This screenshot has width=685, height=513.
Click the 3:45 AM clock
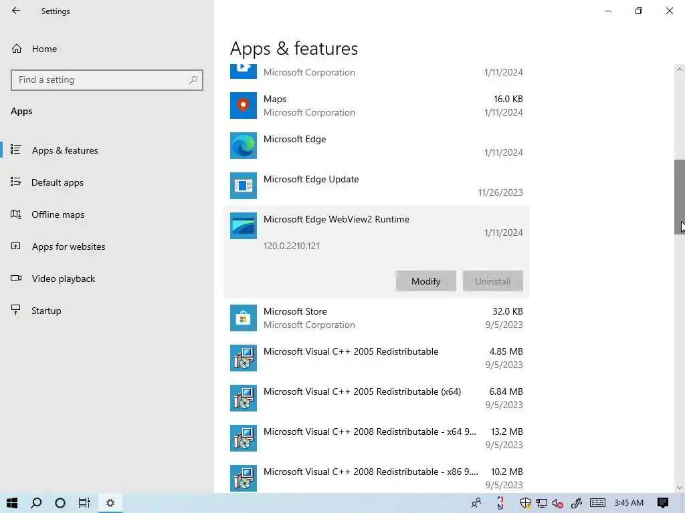click(x=629, y=503)
